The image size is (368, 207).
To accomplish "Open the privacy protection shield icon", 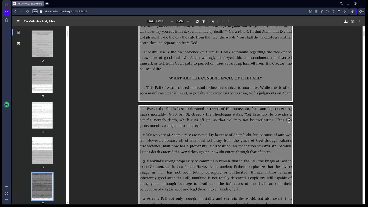I will [322, 11].
